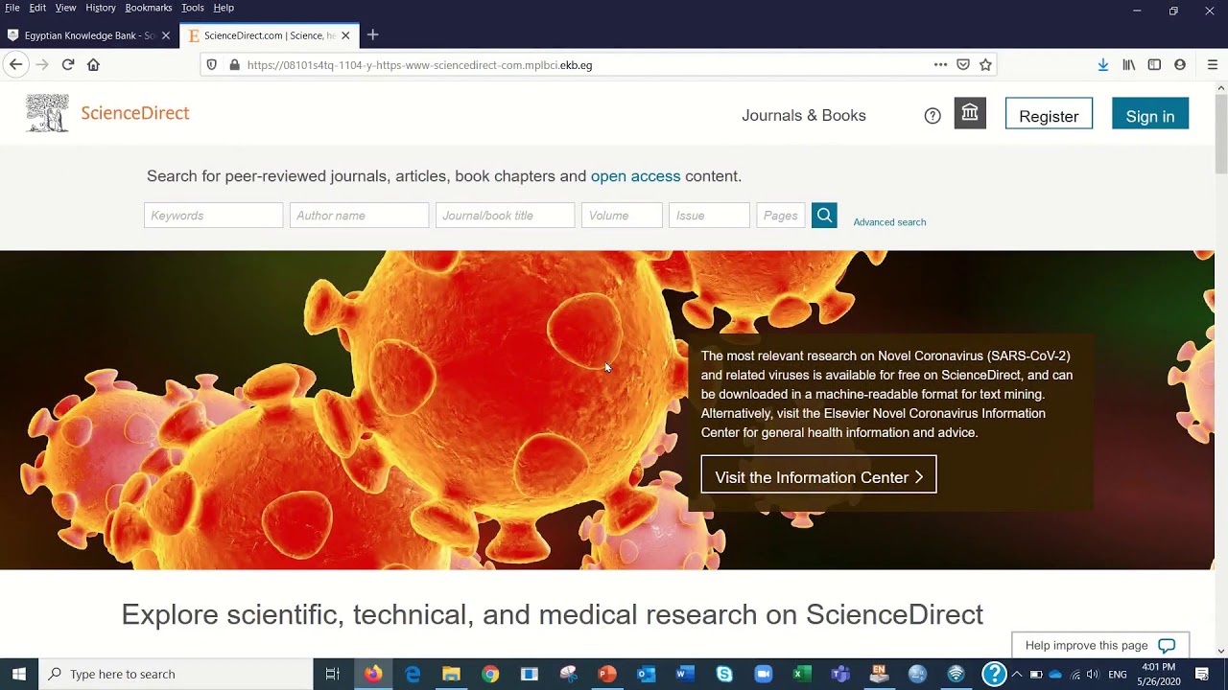Open Task View in taskbar
This screenshot has width=1228, height=690.
[333, 674]
